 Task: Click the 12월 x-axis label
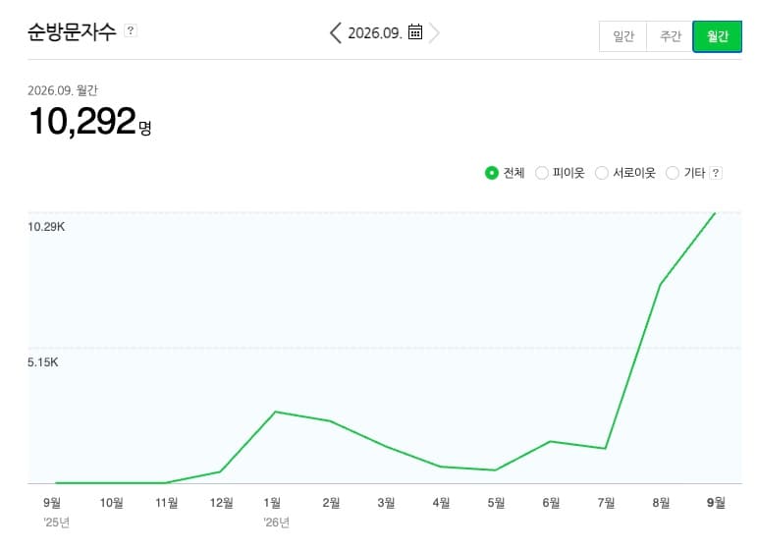tap(222, 503)
